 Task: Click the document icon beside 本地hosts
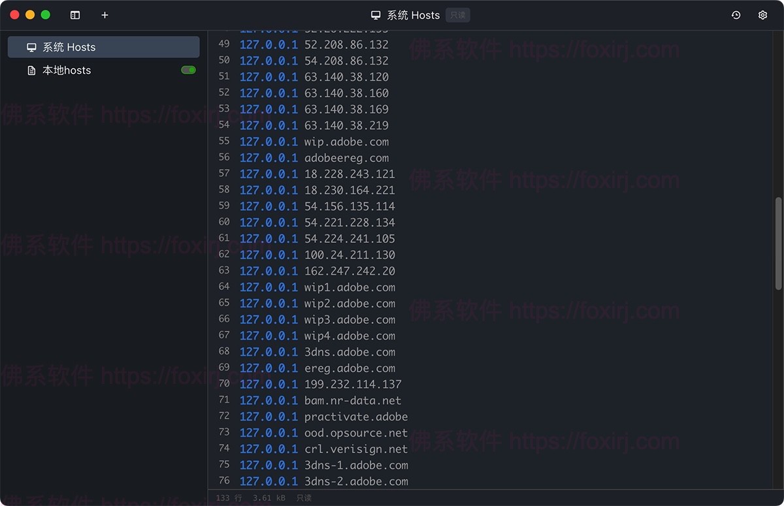pos(31,71)
